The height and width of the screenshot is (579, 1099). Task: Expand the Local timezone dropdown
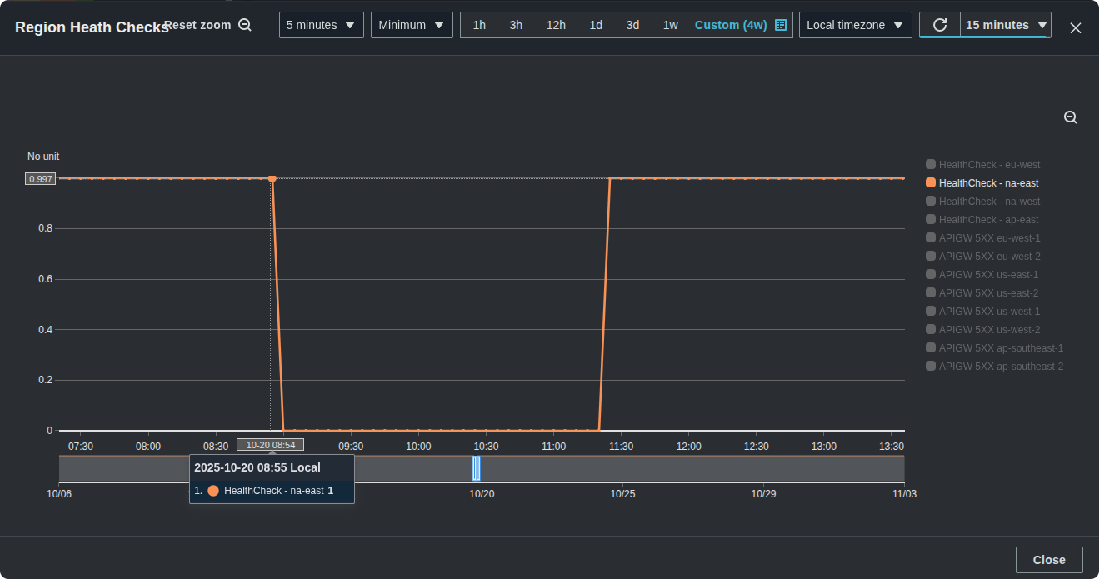click(x=855, y=25)
